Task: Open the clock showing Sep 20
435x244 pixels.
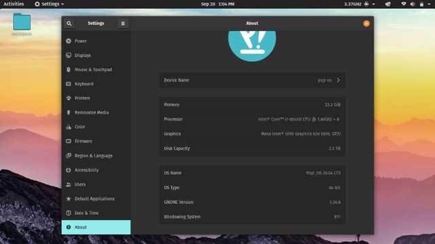Action: (x=217, y=4)
